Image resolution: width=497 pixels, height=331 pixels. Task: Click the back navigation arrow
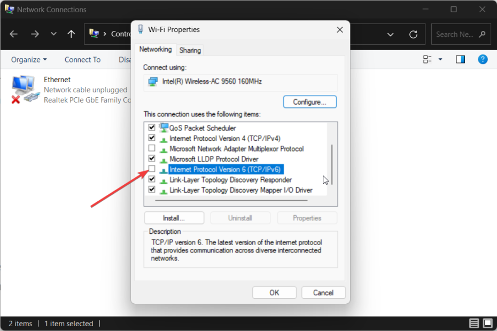13,34
